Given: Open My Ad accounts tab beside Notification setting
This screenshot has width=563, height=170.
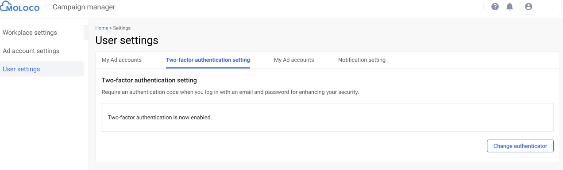Looking at the screenshot, I should click(294, 60).
